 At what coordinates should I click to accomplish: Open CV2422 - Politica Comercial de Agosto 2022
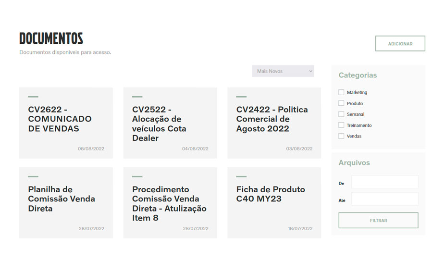pyautogui.click(x=272, y=119)
